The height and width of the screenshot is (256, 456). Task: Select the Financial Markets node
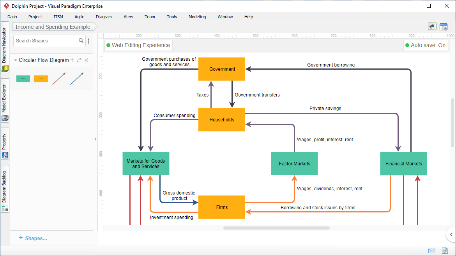coord(403,163)
